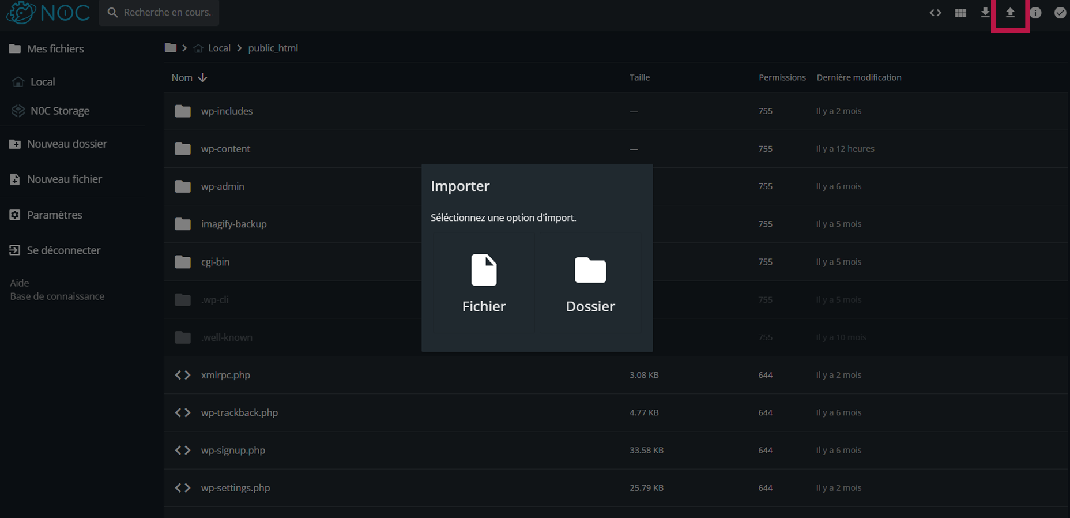Select the .well-known folder
The width and height of the screenshot is (1070, 518).
pyautogui.click(x=616, y=337)
